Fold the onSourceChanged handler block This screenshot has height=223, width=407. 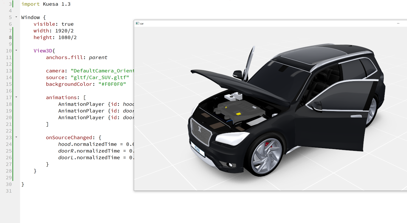(x=16, y=138)
